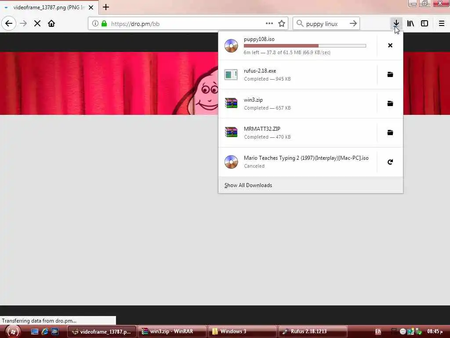Open containing folder for rufus-2.18.exe
Viewport: 450px width, 338px height.
click(390, 74)
